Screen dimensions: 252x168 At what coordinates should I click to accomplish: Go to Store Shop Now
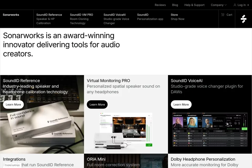click(x=177, y=17)
